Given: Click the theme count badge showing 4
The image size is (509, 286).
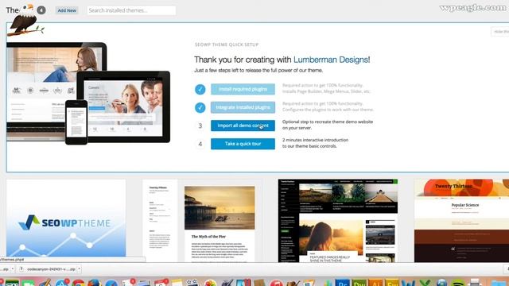Looking at the screenshot, I should coord(41,10).
